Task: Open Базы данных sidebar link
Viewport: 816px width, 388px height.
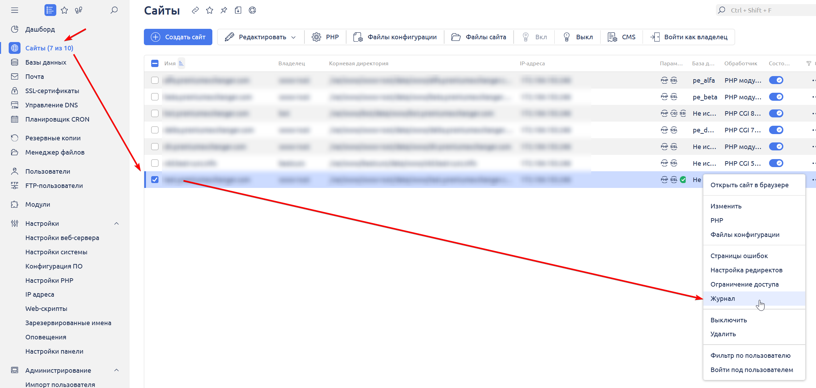Action: pyautogui.click(x=46, y=63)
